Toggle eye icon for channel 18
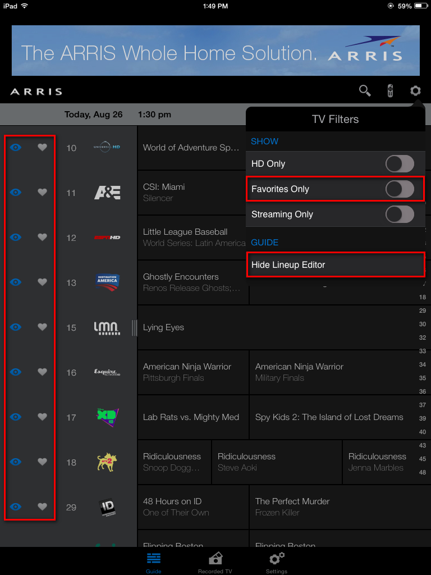The image size is (431, 575). 15,462
